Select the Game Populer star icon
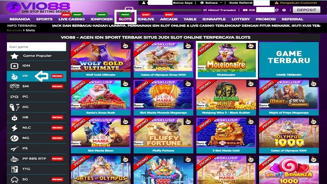The width and height of the screenshot is (327, 184). pos(14,56)
